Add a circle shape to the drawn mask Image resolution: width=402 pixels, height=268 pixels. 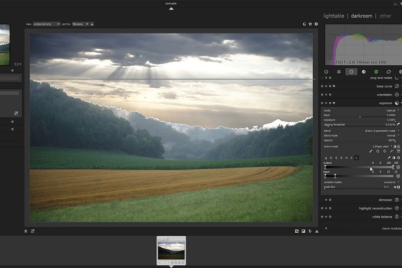coord(378,151)
